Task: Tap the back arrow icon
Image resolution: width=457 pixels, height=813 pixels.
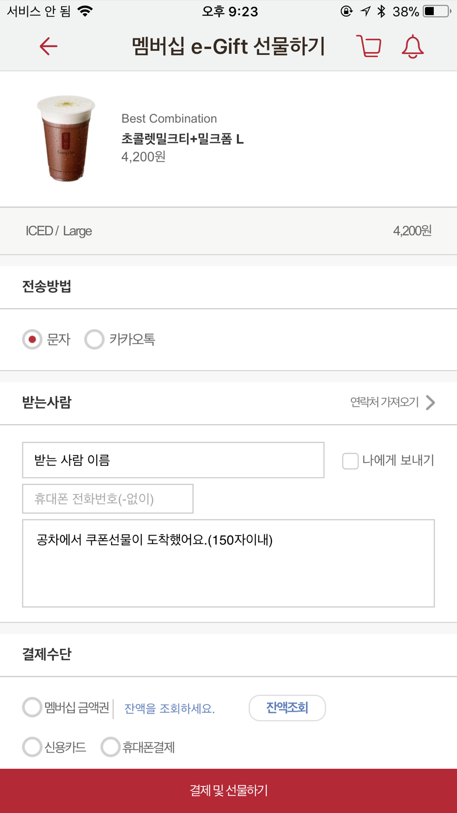Action: (48, 46)
